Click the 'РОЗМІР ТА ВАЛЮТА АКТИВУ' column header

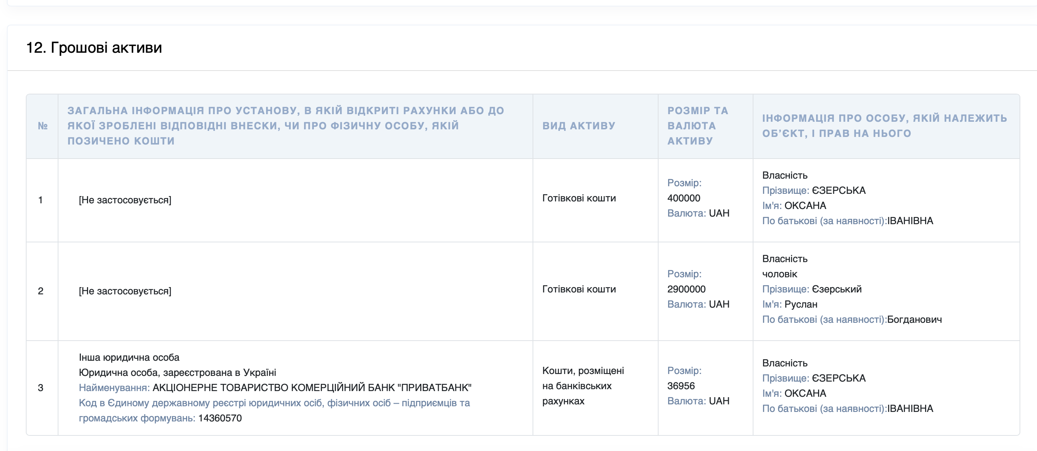click(x=698, y=126)
